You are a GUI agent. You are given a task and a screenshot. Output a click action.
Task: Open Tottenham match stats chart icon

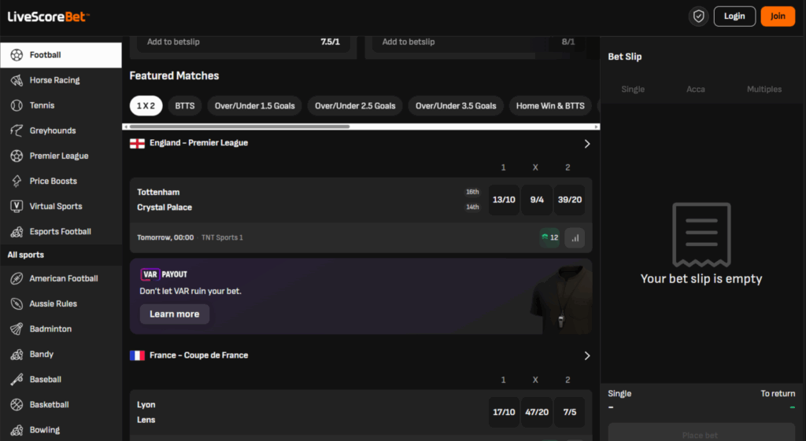575,237
